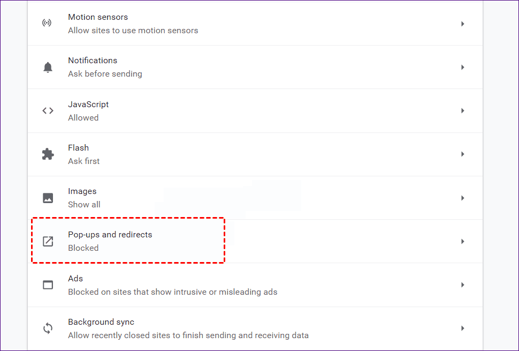Screen dimensions: 519x351
Task: Expand Background sync with its arrow
Action: click(462, 328)
